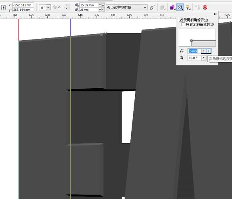Click the depth value field showing 20
Image resolution: width=232 pixels, height=199 pixels.
(61, 7)
